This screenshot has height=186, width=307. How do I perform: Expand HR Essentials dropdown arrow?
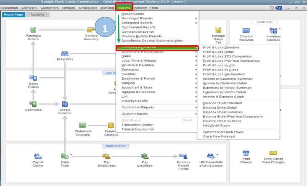pos(217,155)
